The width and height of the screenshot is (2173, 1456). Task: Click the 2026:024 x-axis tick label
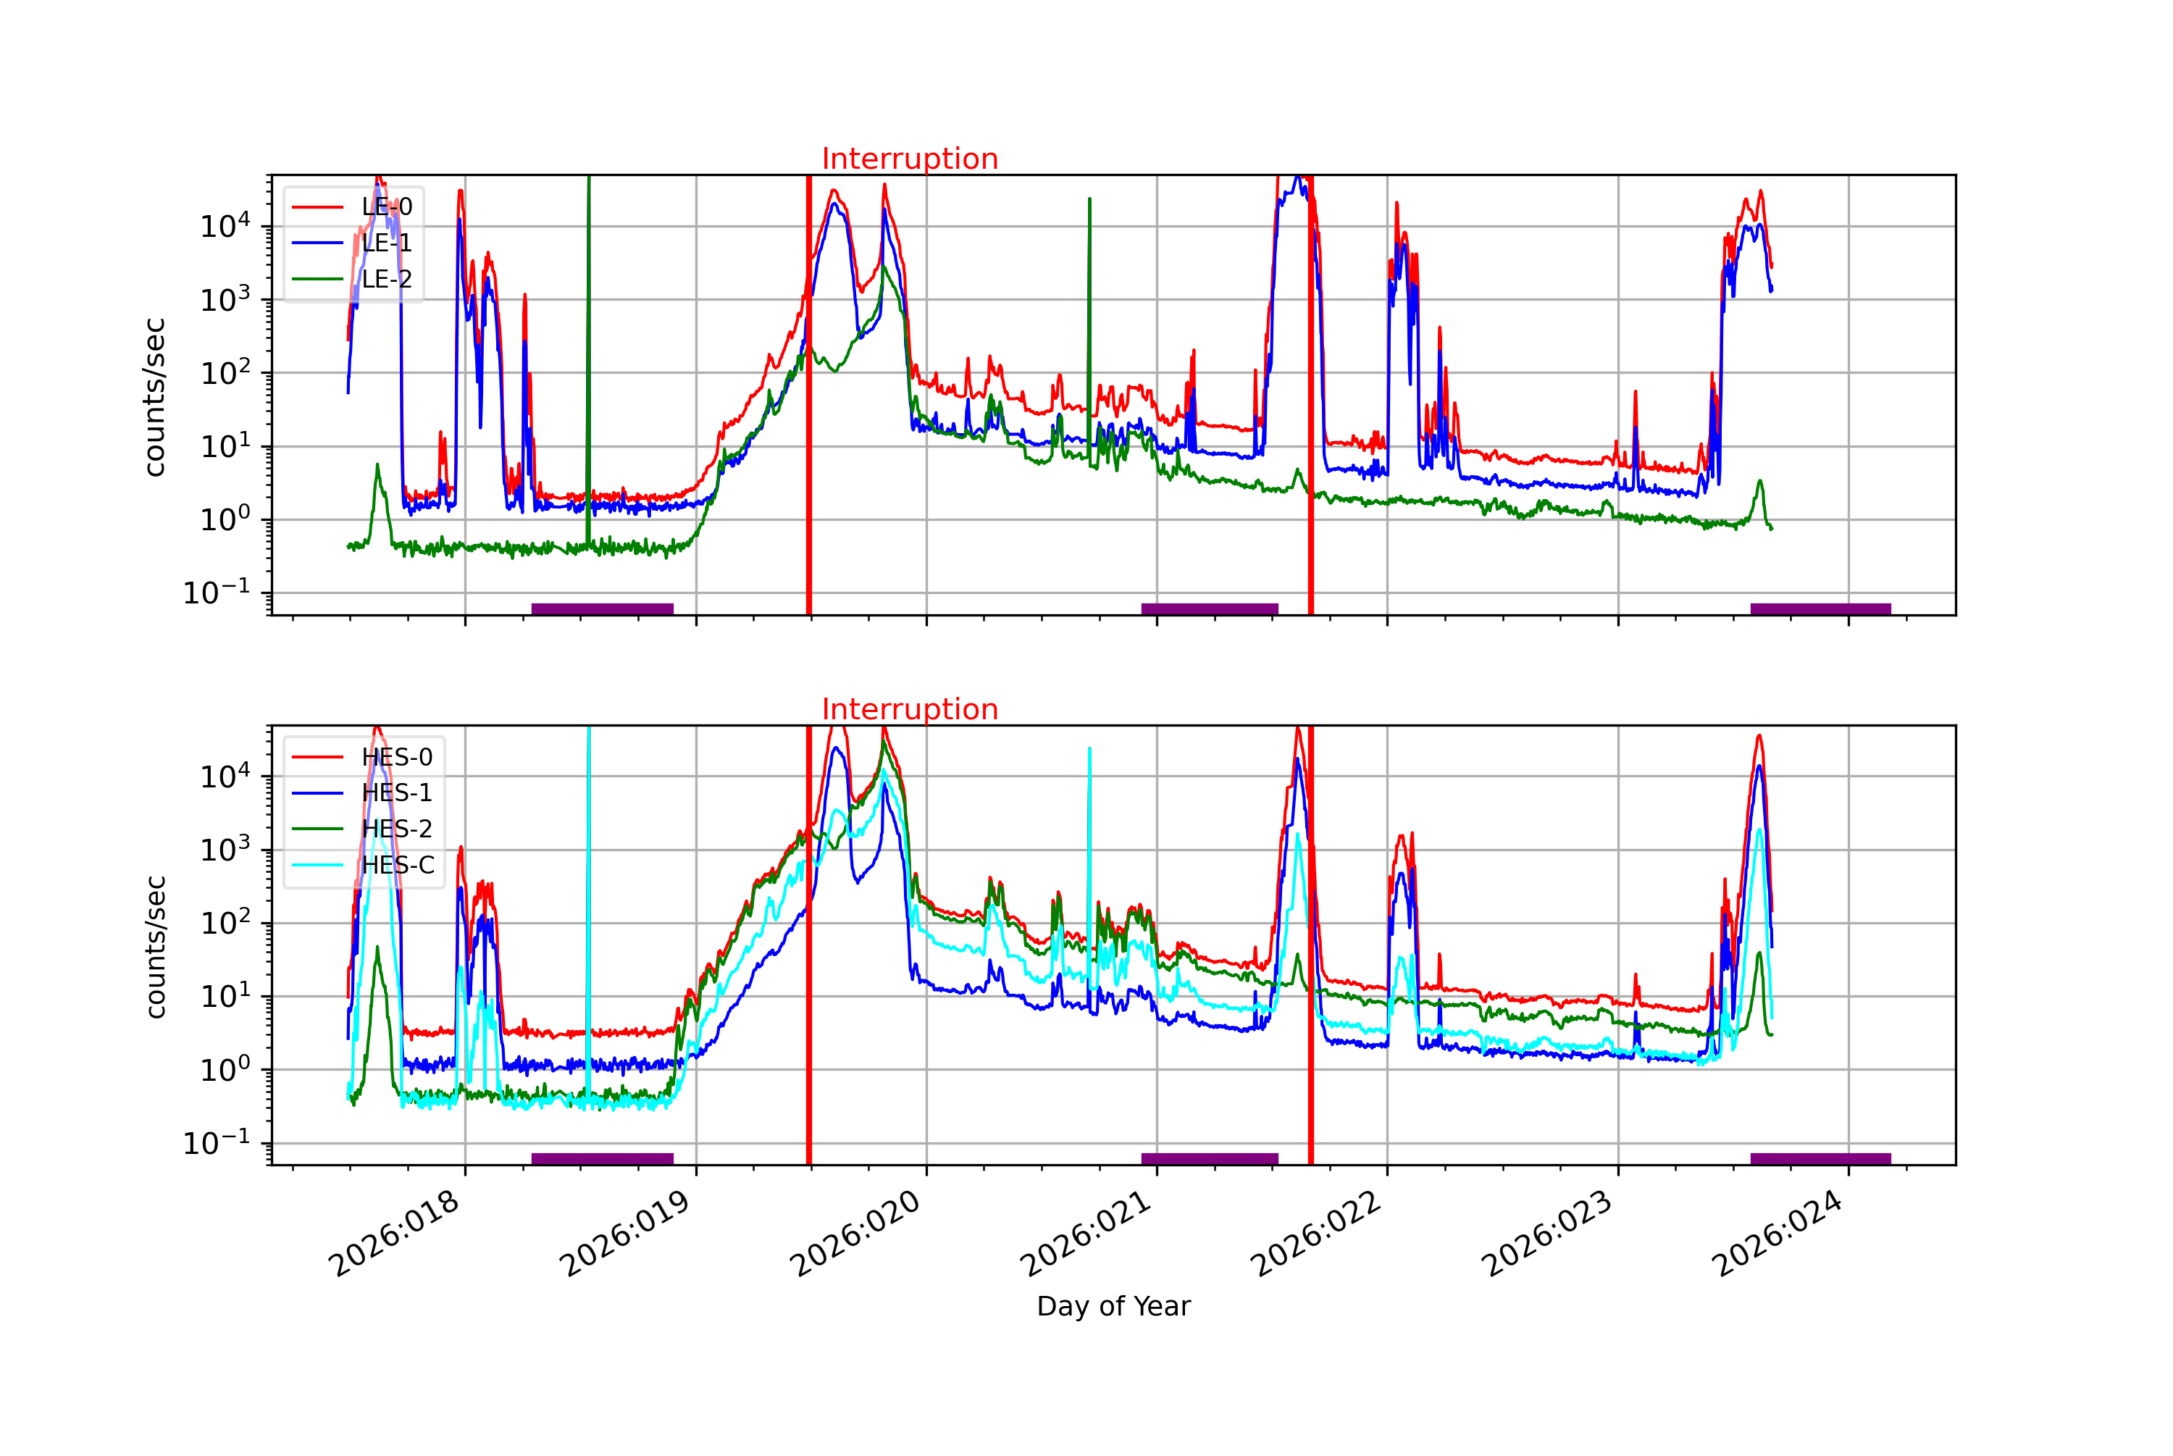tap(1777, 1233)
